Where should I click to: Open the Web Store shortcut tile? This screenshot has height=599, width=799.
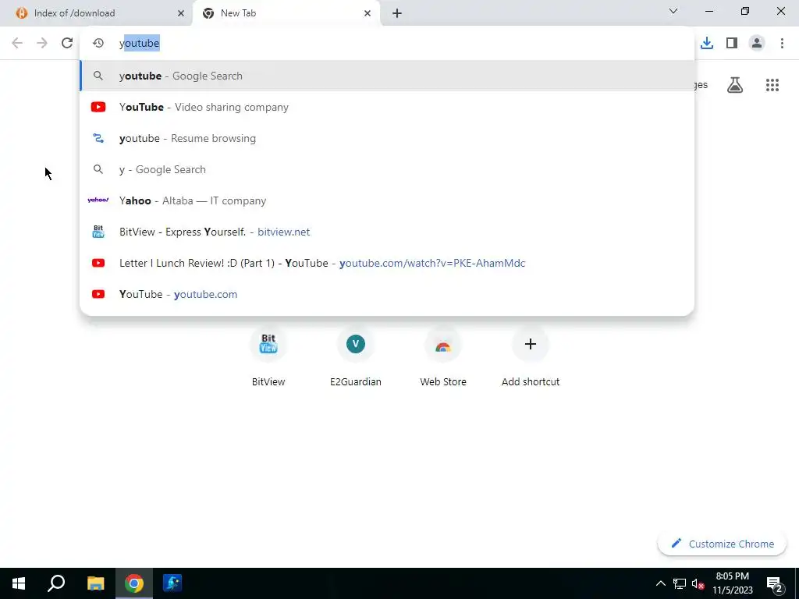[x=443, y=358]
